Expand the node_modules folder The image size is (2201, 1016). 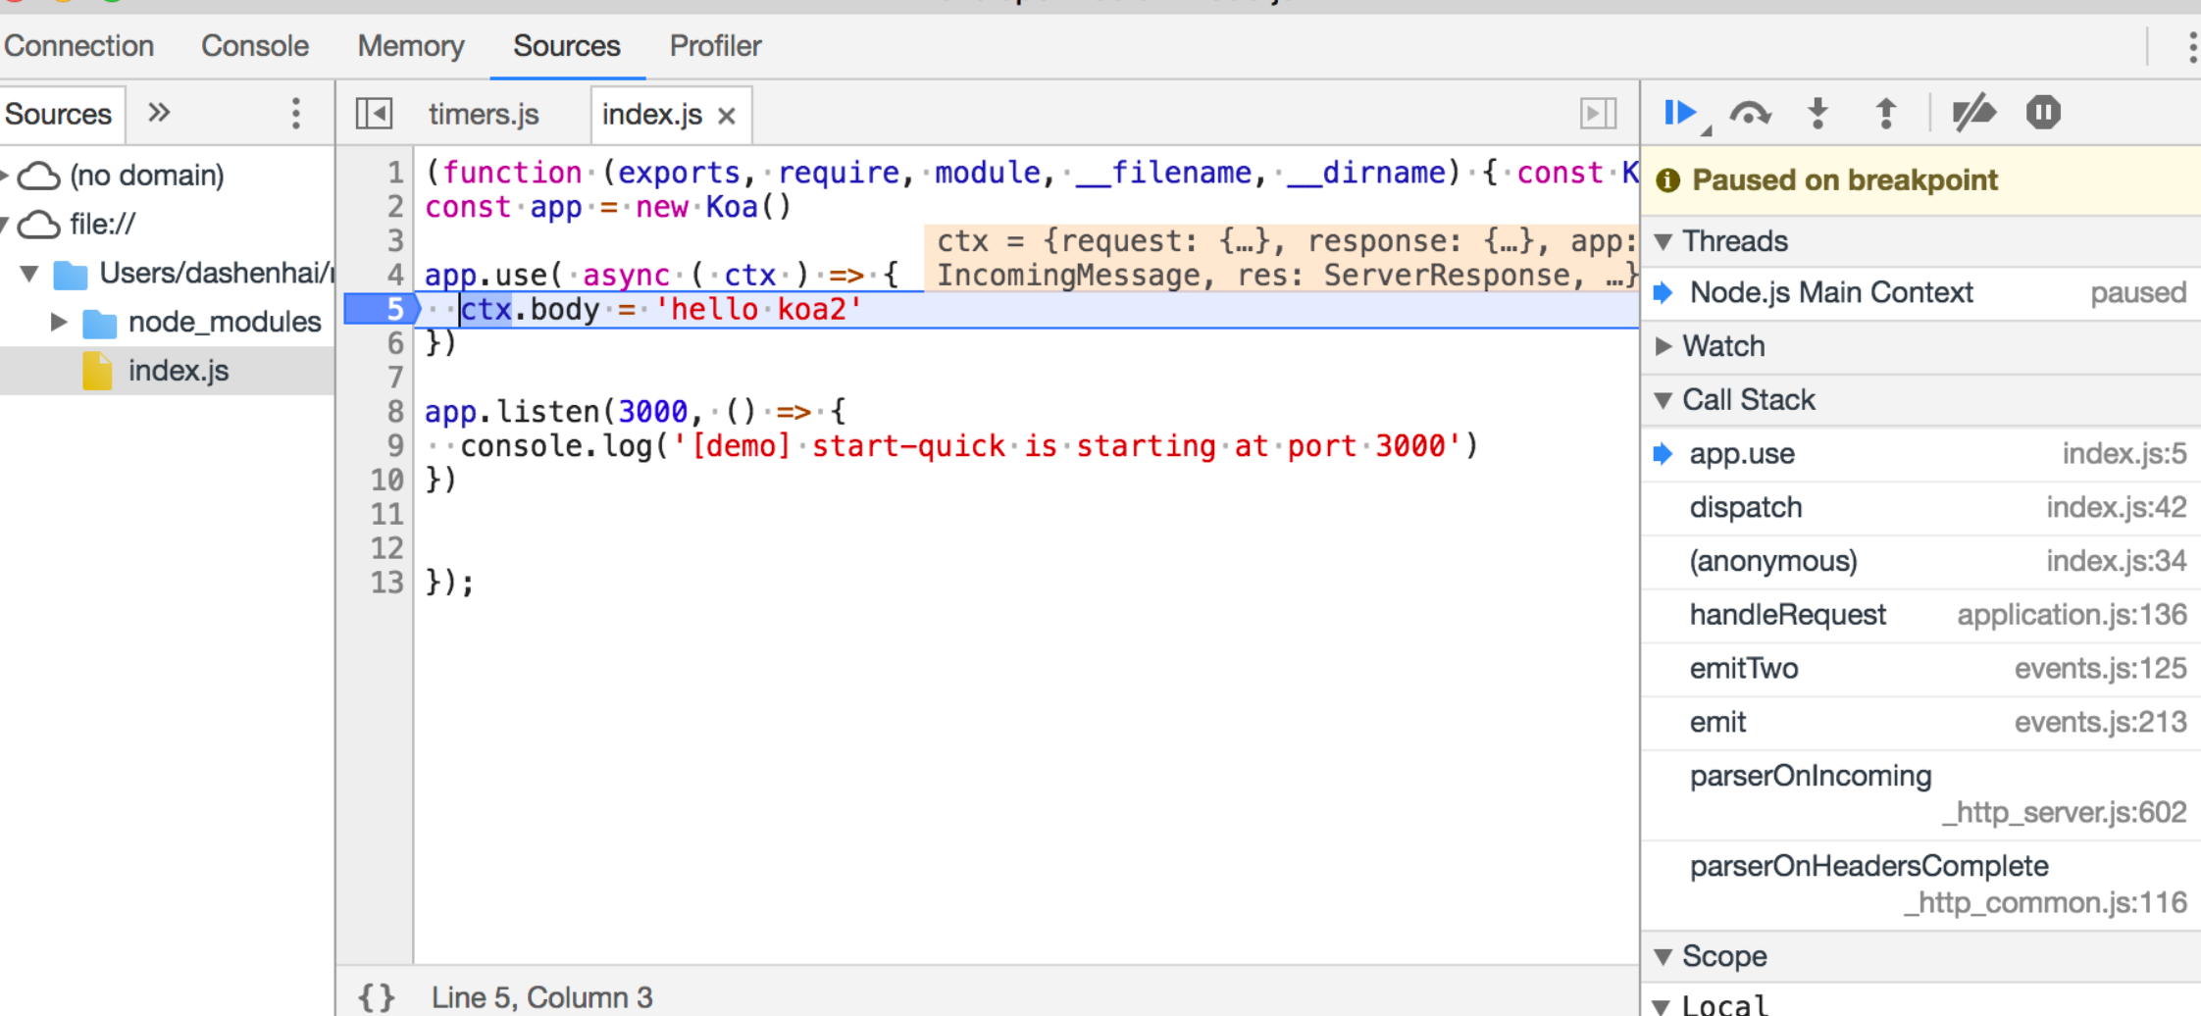59,322
